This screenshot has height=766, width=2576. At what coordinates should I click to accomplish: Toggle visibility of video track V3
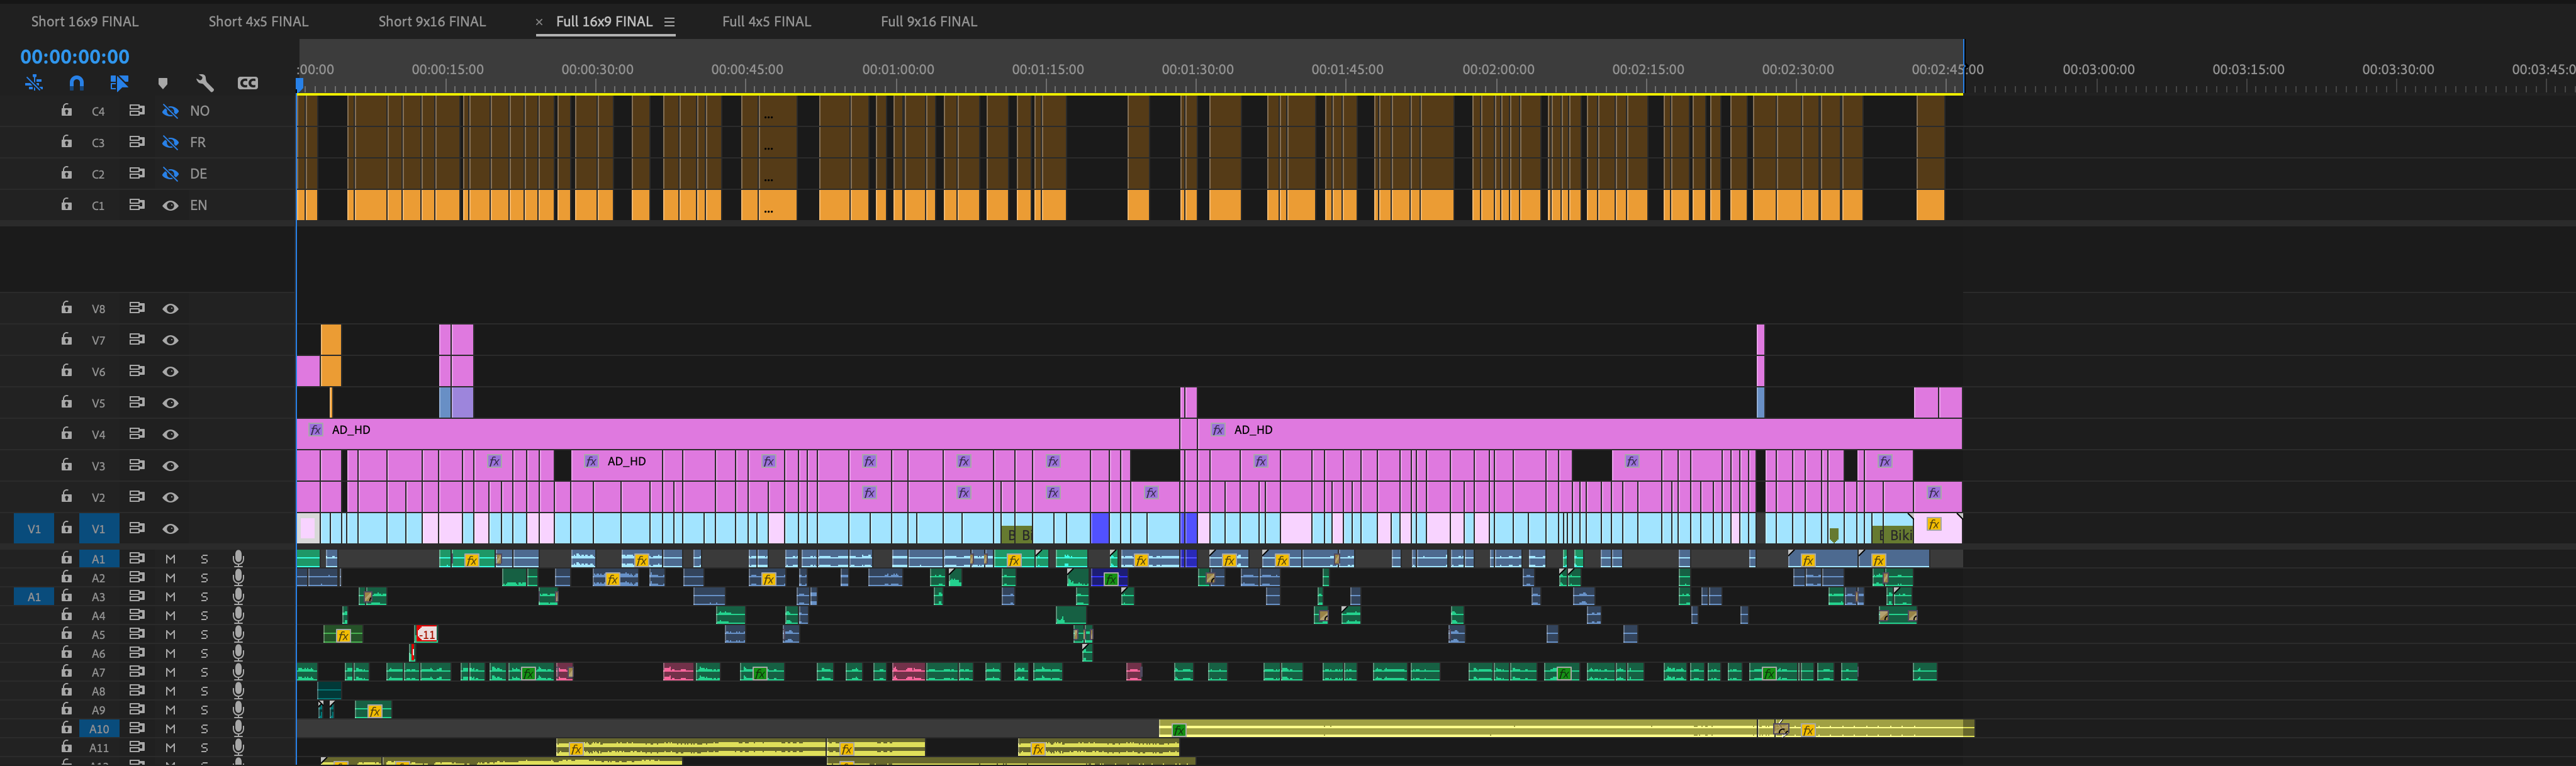170,465
